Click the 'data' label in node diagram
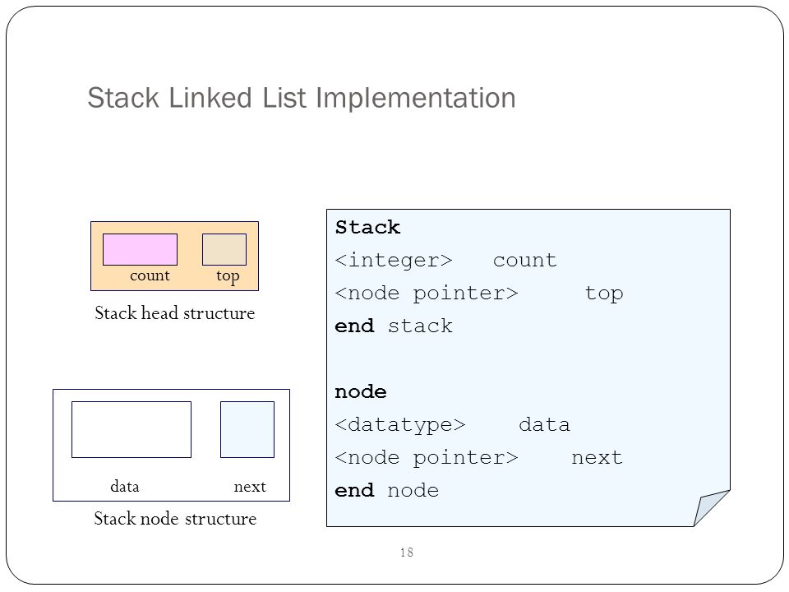Image resolution: width=789 pixels, height=592 pixels. coord(125,486)
